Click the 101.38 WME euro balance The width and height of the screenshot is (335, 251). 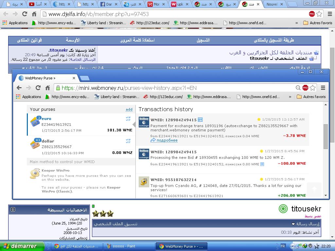(120, 130)
